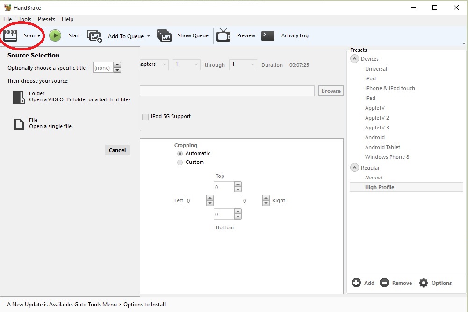Viewport: 468px width, 312px height.
Task: Decrease the Bottom crop value
Action: [238, 217]
